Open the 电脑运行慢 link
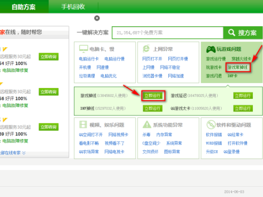The image size is (263, 197). [114, 59]
